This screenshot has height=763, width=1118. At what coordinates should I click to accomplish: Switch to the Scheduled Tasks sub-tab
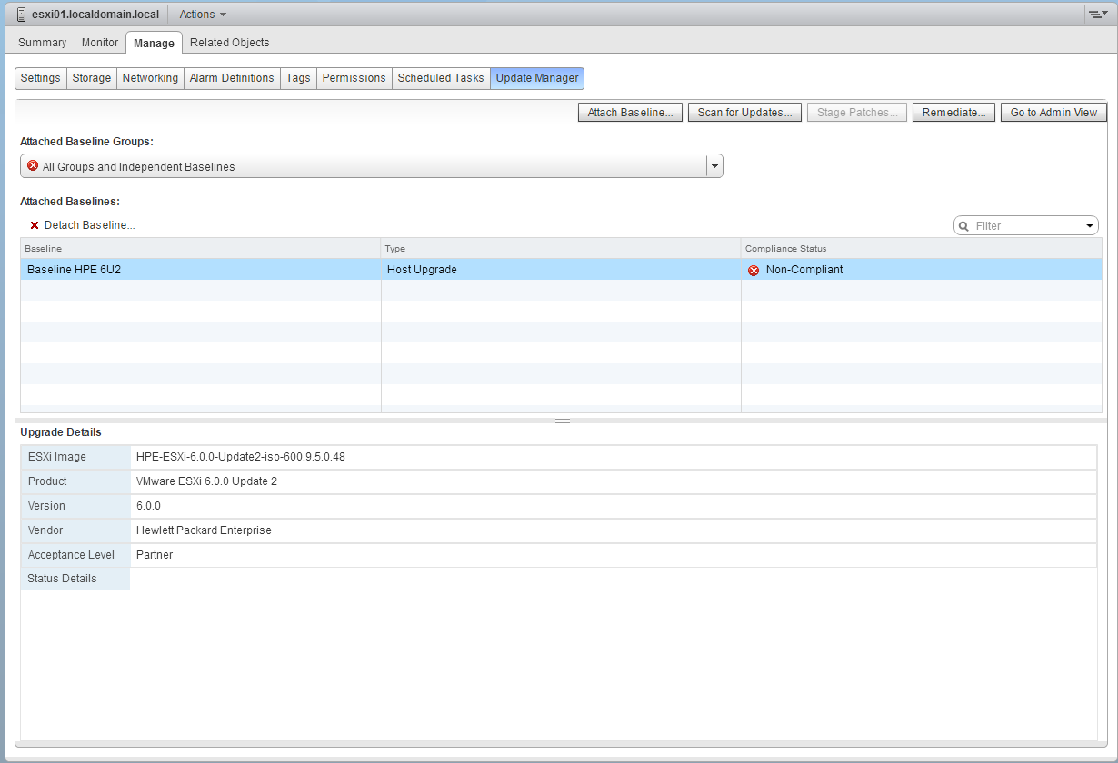[x=441, y=78]
